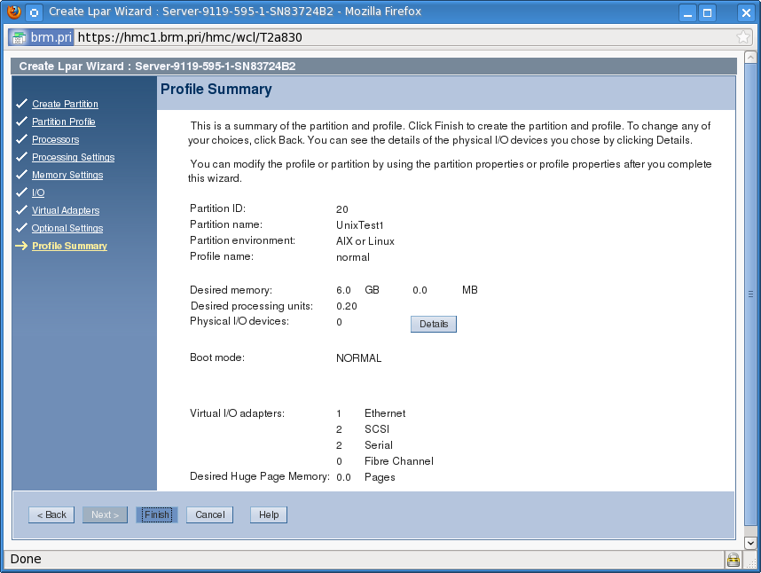
Task: Click in the URL address field
Action: [x=399, y=37]
